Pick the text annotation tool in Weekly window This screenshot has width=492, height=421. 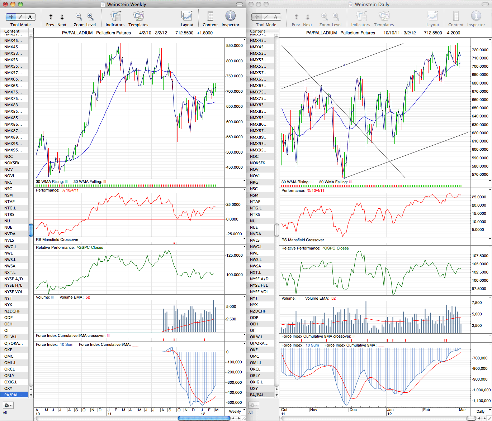[30, 17]
